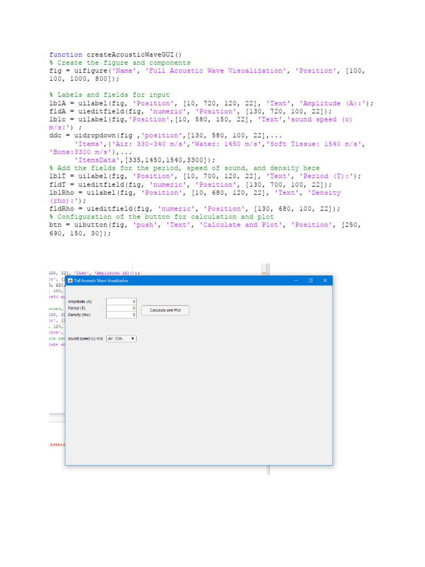
Task: Click the Amplitude (A): label
Action: pyautogui.click(x=80, y=302)
